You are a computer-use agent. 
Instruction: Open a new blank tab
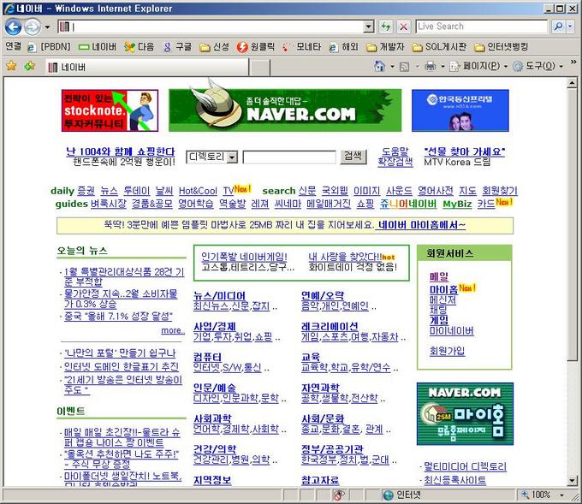coord(260,68)
